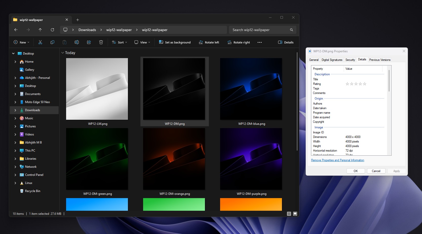Click OK in Properties dialog
This screenshot has height=234, width=422.
point(356,171)
